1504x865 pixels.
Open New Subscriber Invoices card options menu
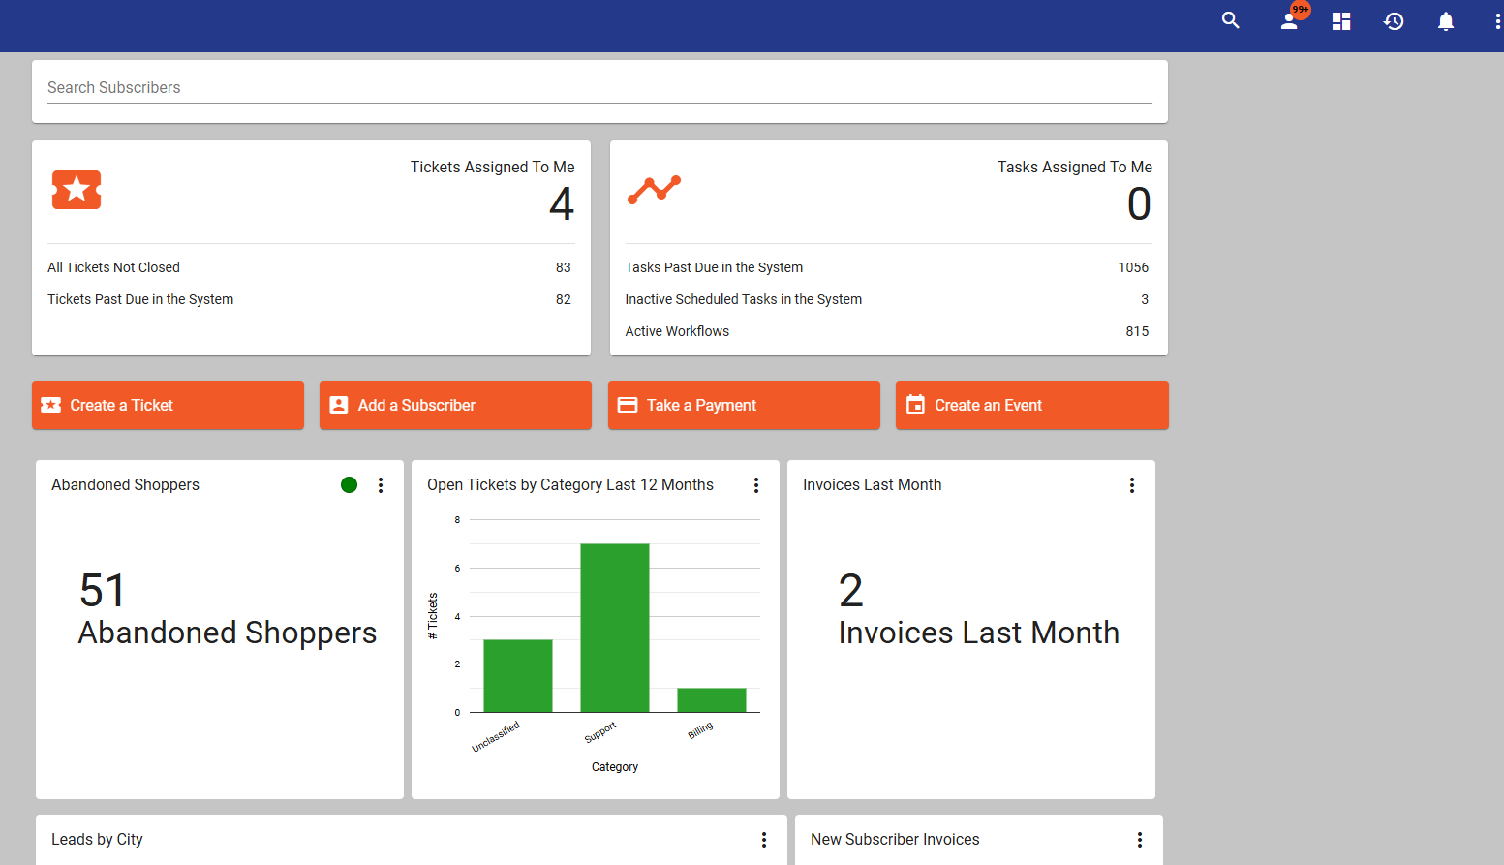(x=1140, y=840)
